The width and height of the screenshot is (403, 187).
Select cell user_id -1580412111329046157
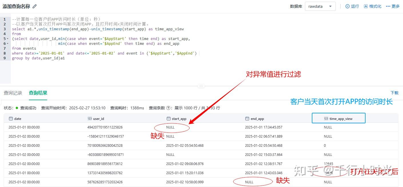coord(105,136)
